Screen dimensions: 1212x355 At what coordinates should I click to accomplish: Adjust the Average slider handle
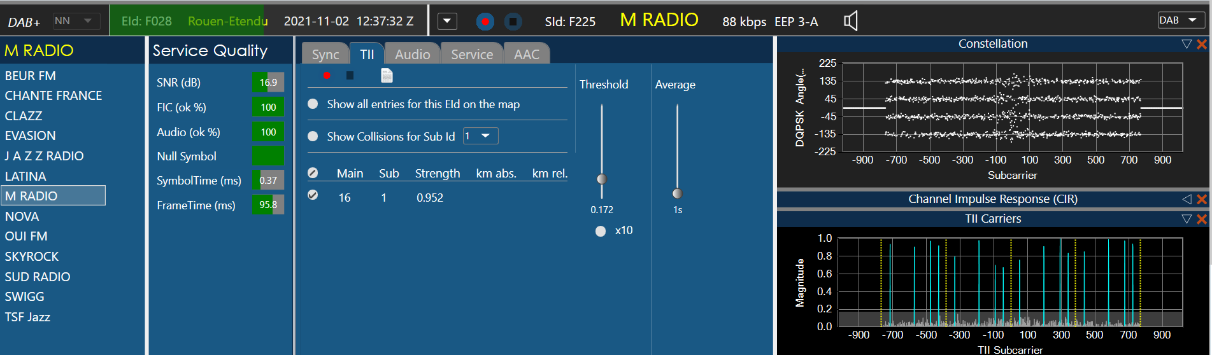(x=677, y=193)
